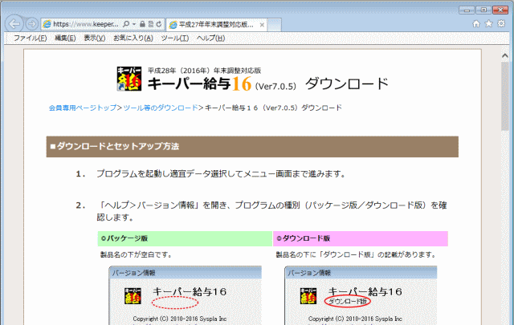Click the browser Forward arrow button
The height and width of the screenshot is (325, 514).
(31, 24)
